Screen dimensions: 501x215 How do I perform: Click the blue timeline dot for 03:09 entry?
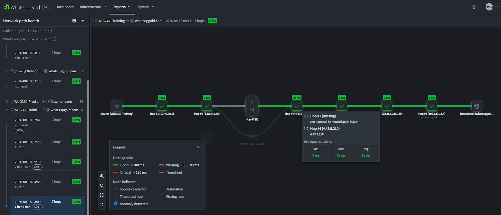(x=6, y=206)
